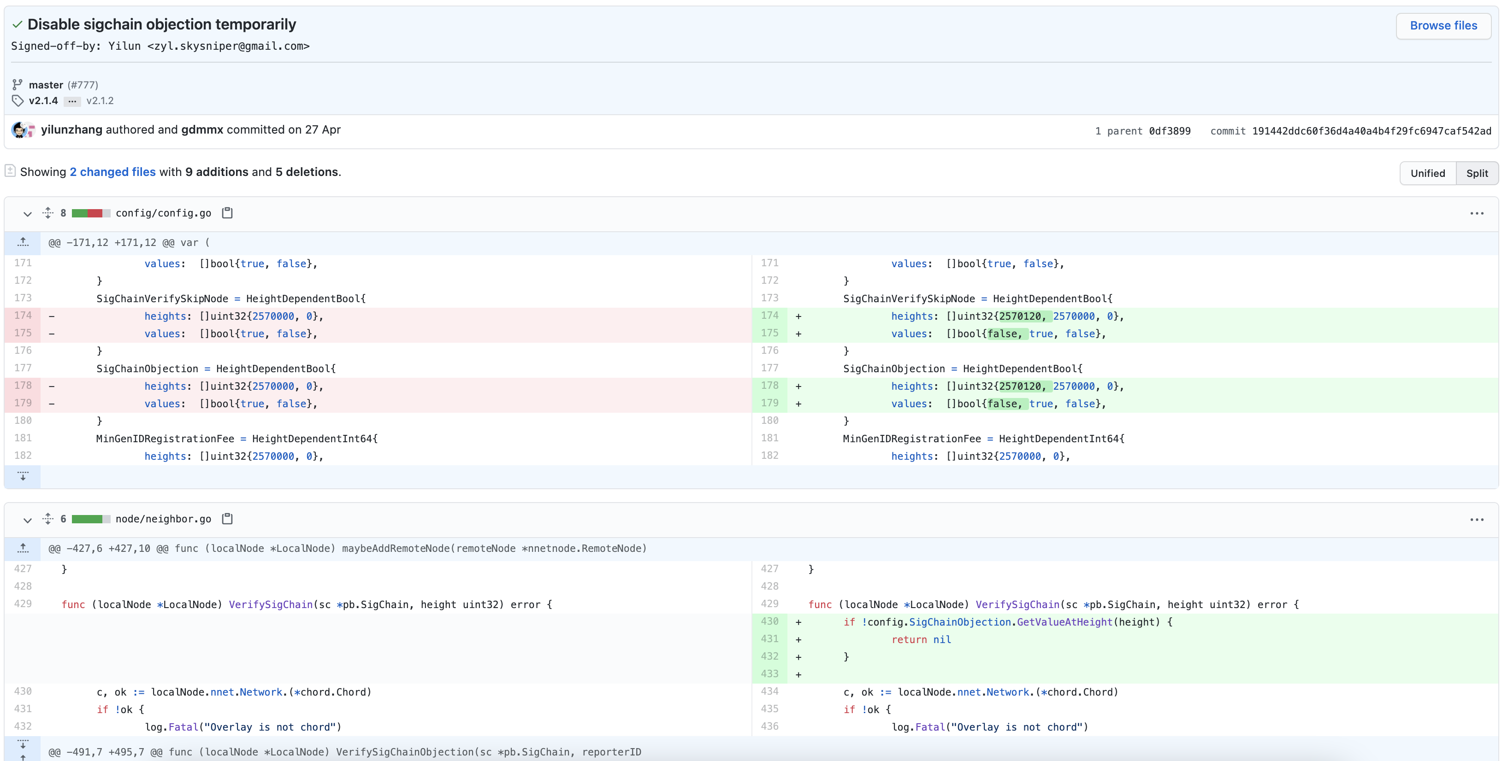Collapse the node/neighbor.go diff
Viewport: 1502px width, 761px height.
pyautogui.click(x=27, y=519)
